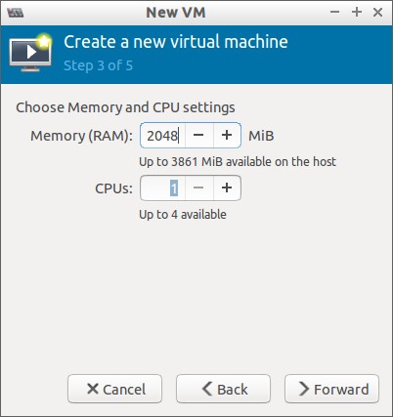Click the 'Create a new virtual machine' heading

click(176, 42)
